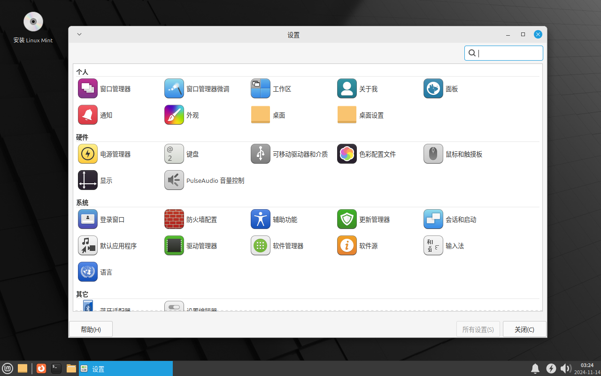The image size is (601, 376).
Task: Open the 桌面 item in the 个人 section
Action: pos(268,115)
